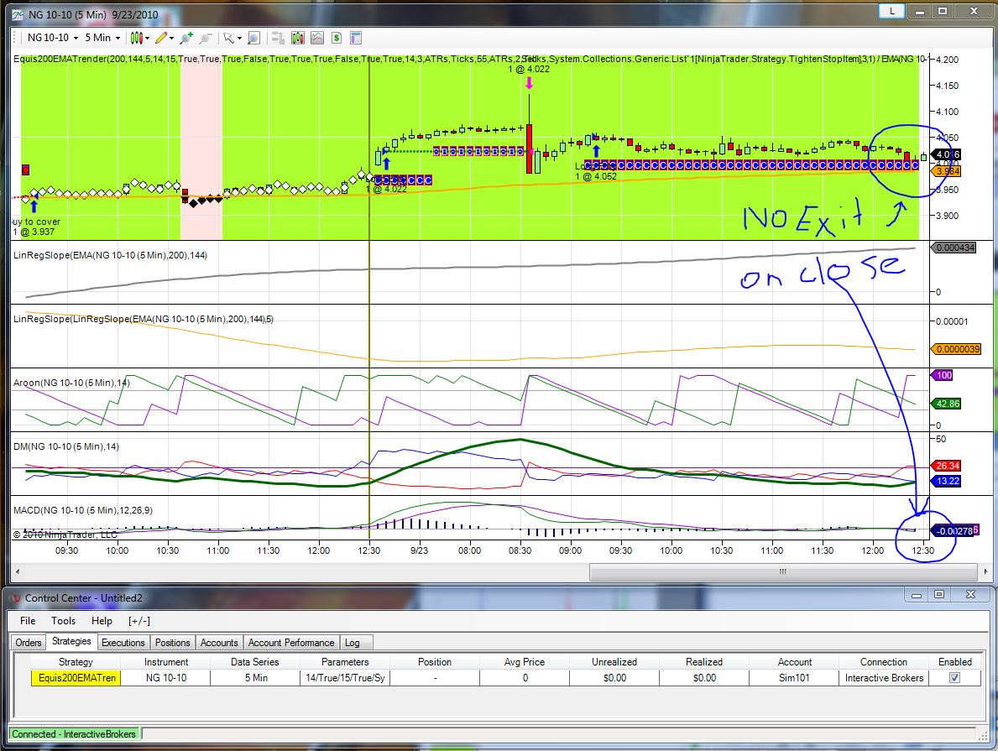
Task: Expand the cursor type dropdown arrow
Action: (x=239, y=39)
